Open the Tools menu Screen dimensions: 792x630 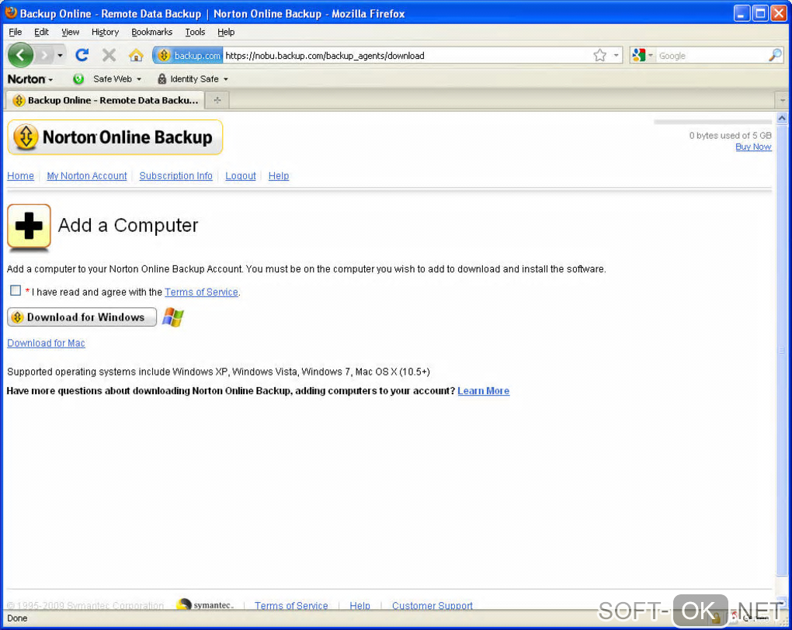pyautogui.click(x=195, y=32)
